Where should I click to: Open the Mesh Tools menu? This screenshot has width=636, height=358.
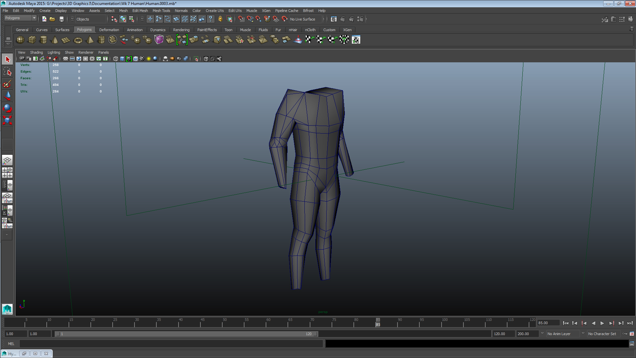[161, 11]
